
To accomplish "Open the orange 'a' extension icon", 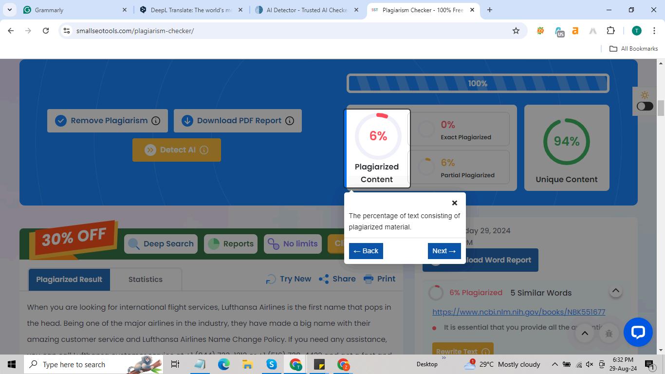I will coord(575,31).
